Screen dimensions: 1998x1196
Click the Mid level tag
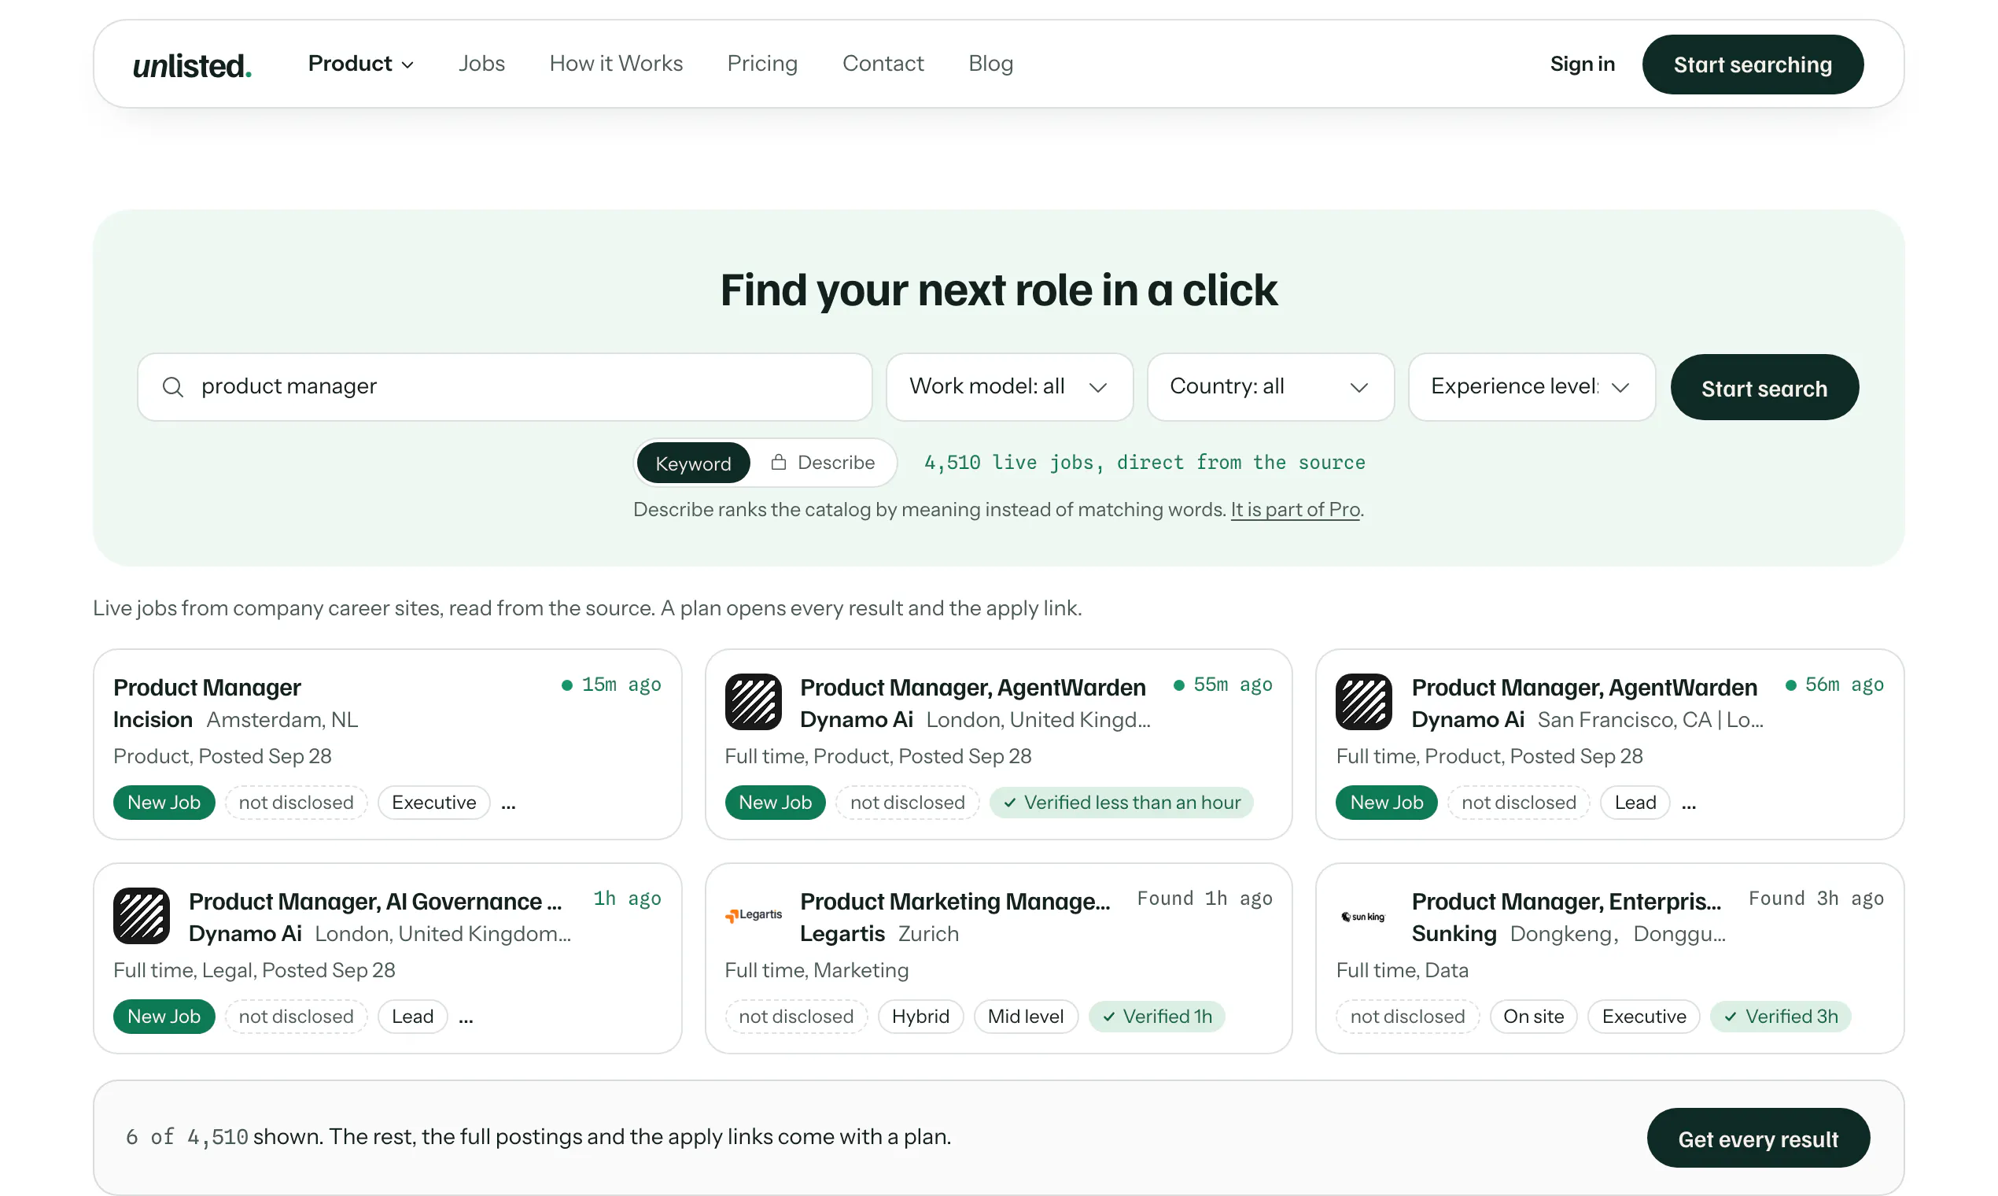pos(1026,1017)
